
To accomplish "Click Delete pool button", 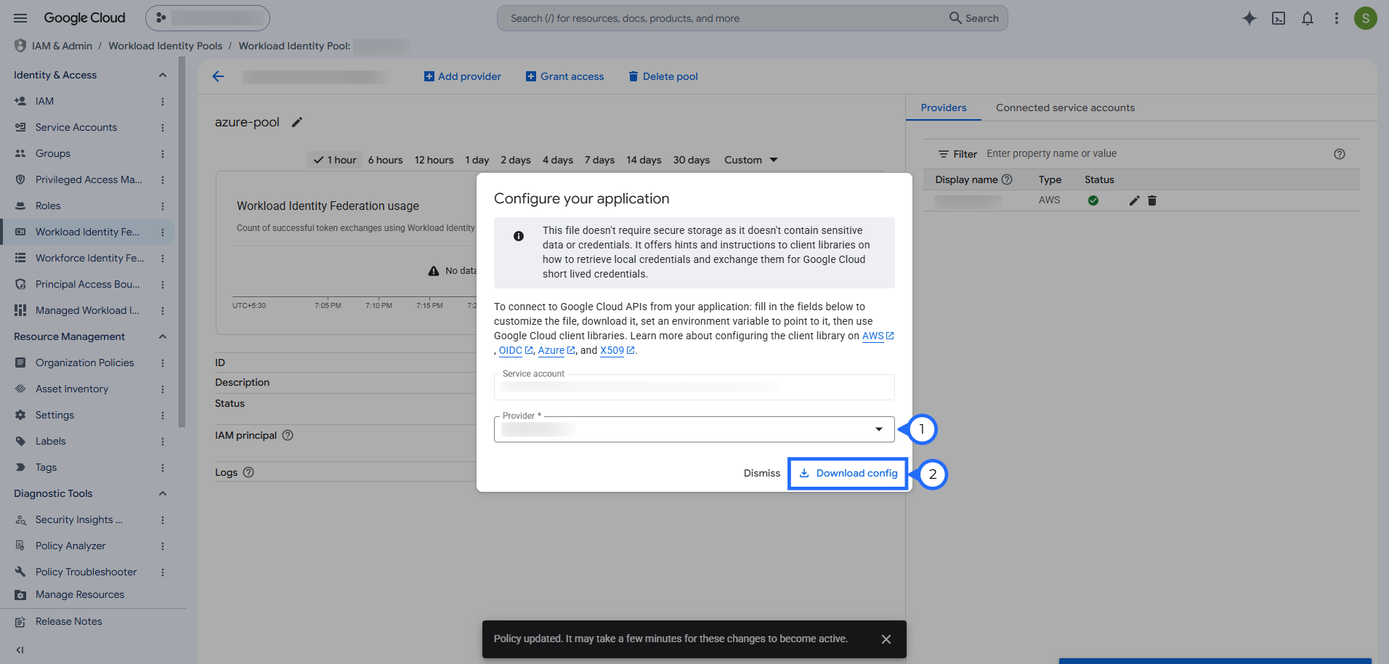I will (663, 76).
